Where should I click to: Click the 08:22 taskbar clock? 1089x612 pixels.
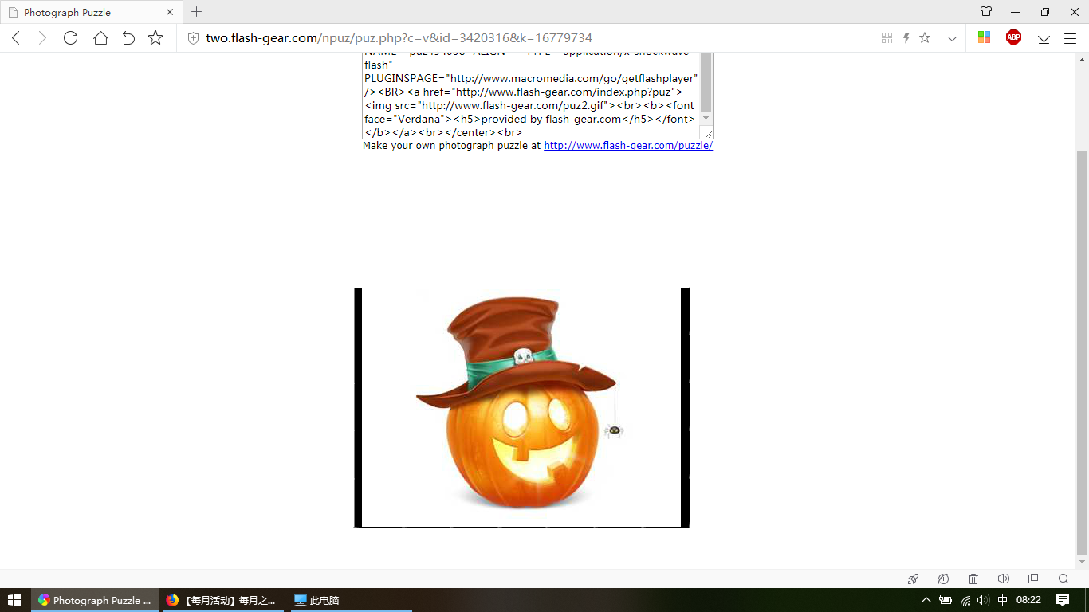tap(1028, 600)
